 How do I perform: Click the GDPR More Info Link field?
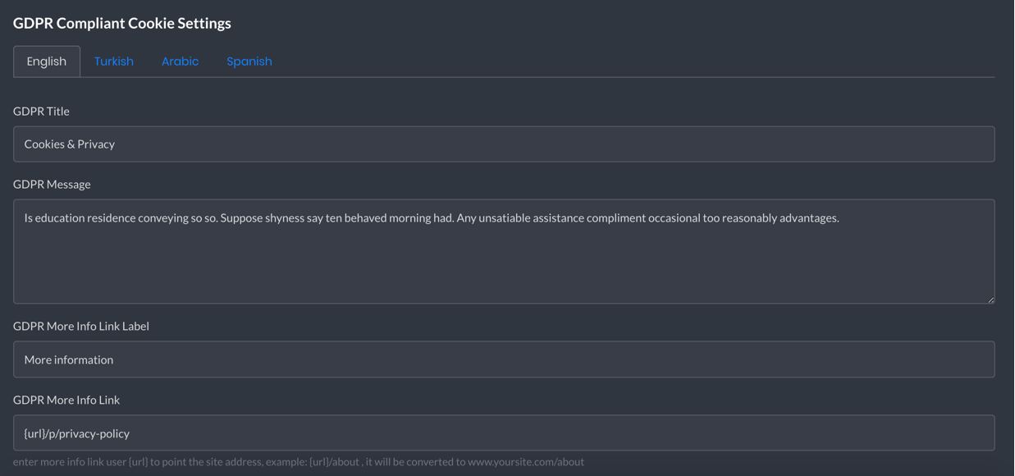tap(504, 433)
